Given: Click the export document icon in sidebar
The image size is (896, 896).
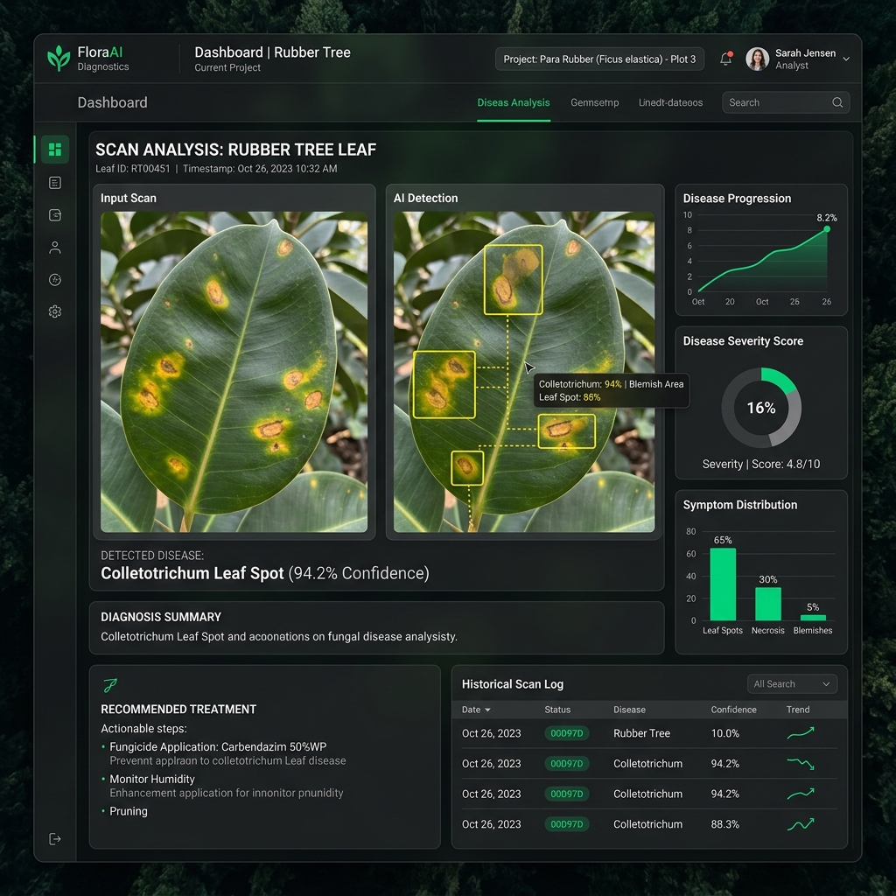Looking at the screenshot, I should point(55,215).
